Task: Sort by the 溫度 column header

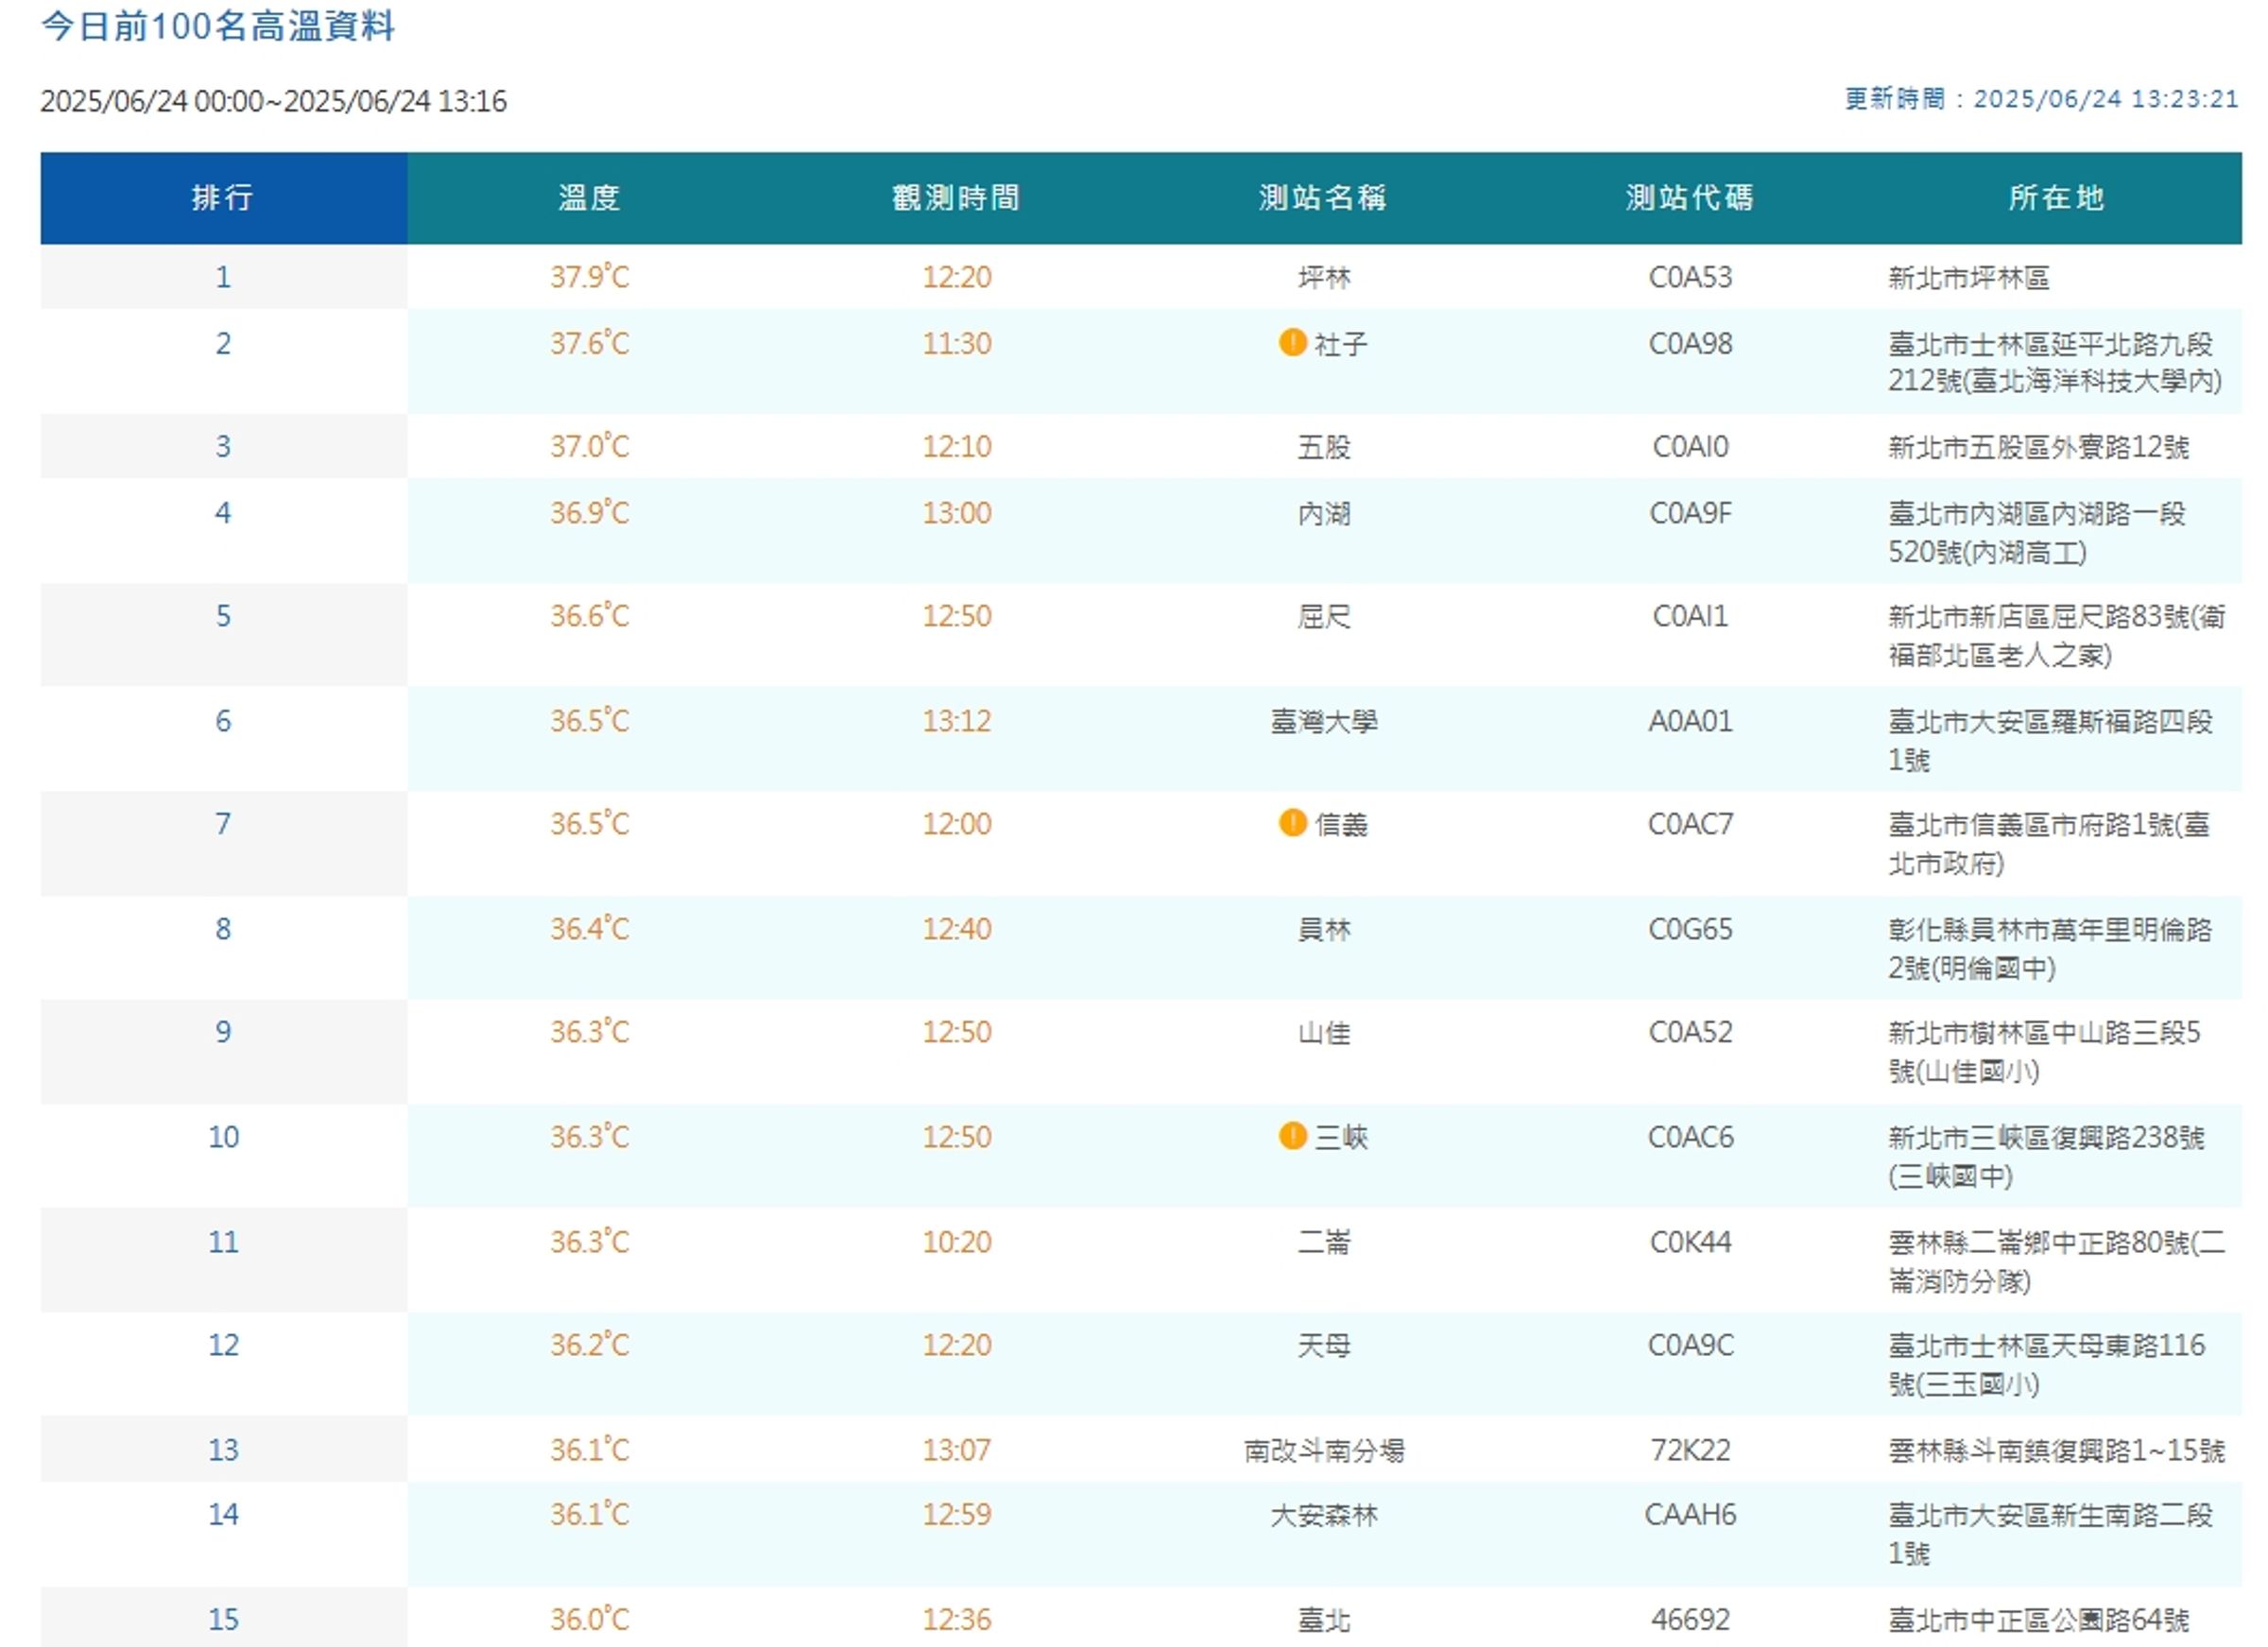Action: (590, 198)
